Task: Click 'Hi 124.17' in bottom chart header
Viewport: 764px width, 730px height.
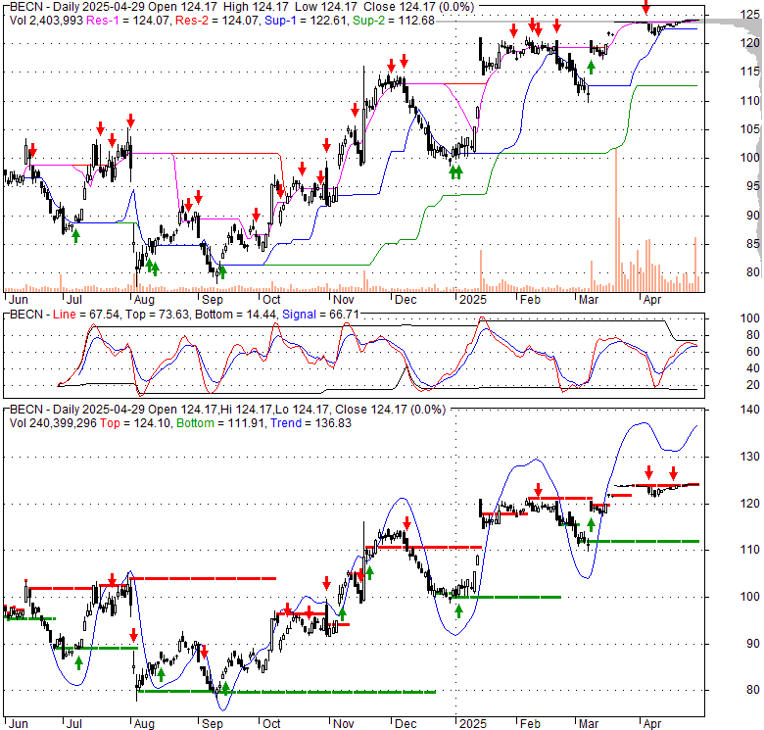Action: (245, 410)
